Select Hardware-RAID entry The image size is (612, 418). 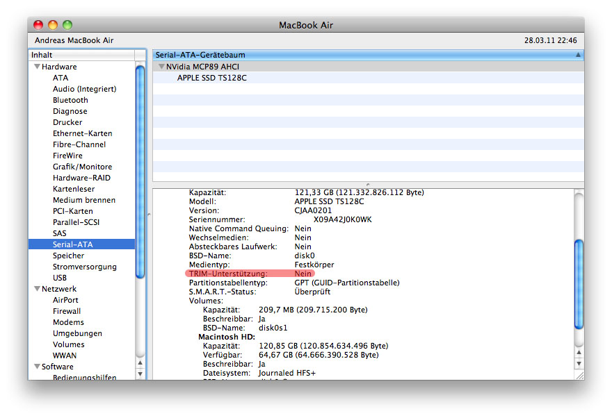[81, 178]
